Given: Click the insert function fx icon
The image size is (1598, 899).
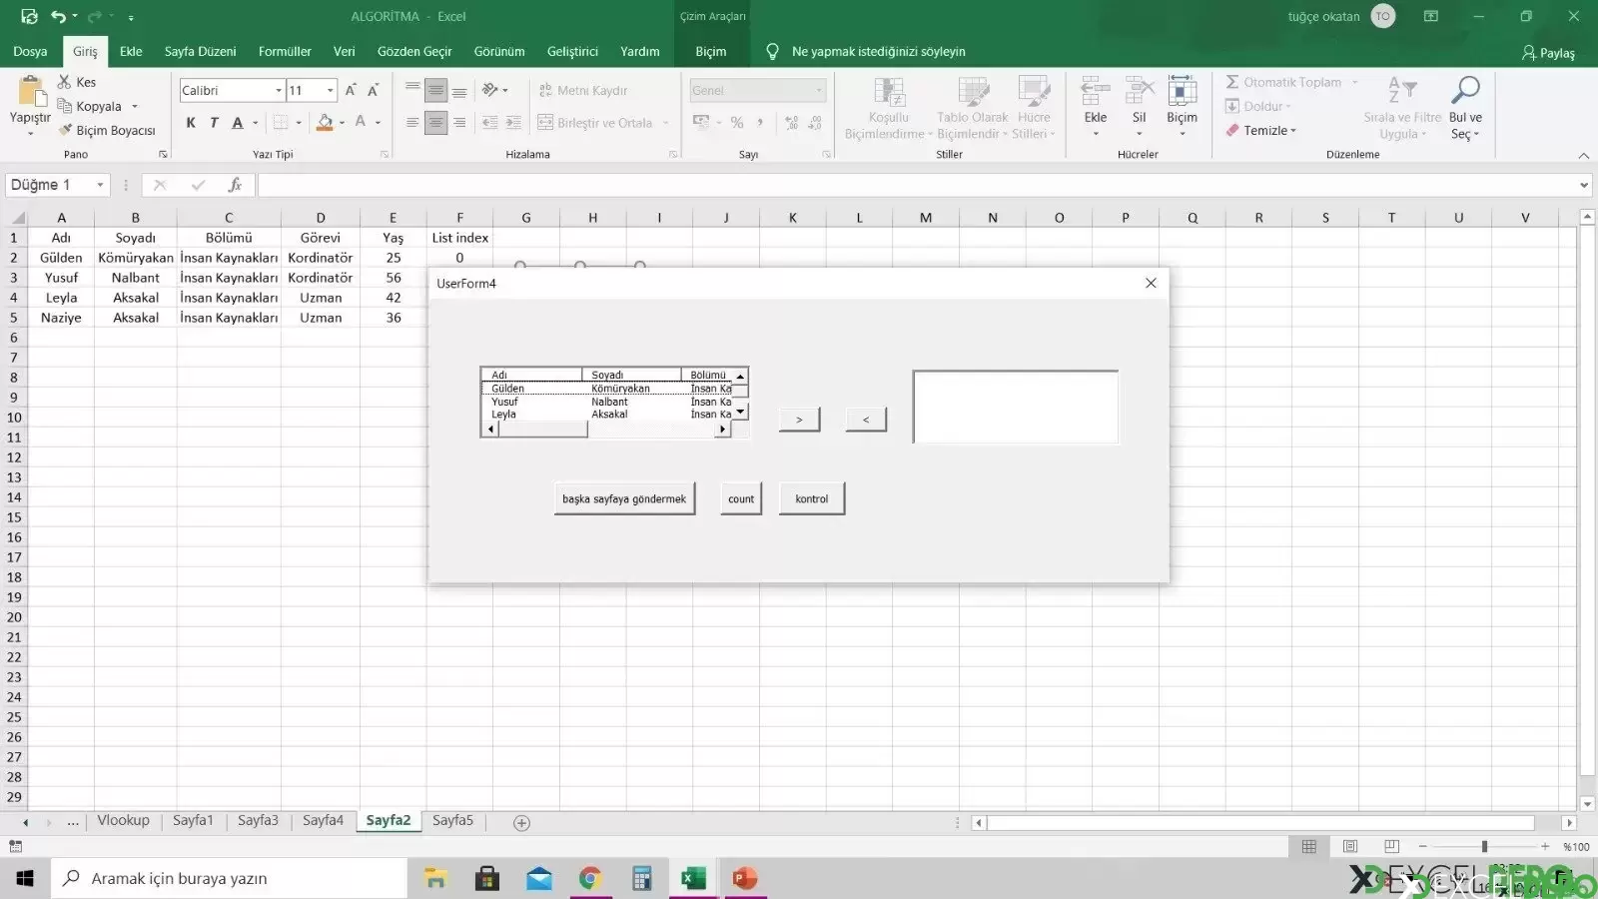Looking at the screenshot, I should point(235,185).
